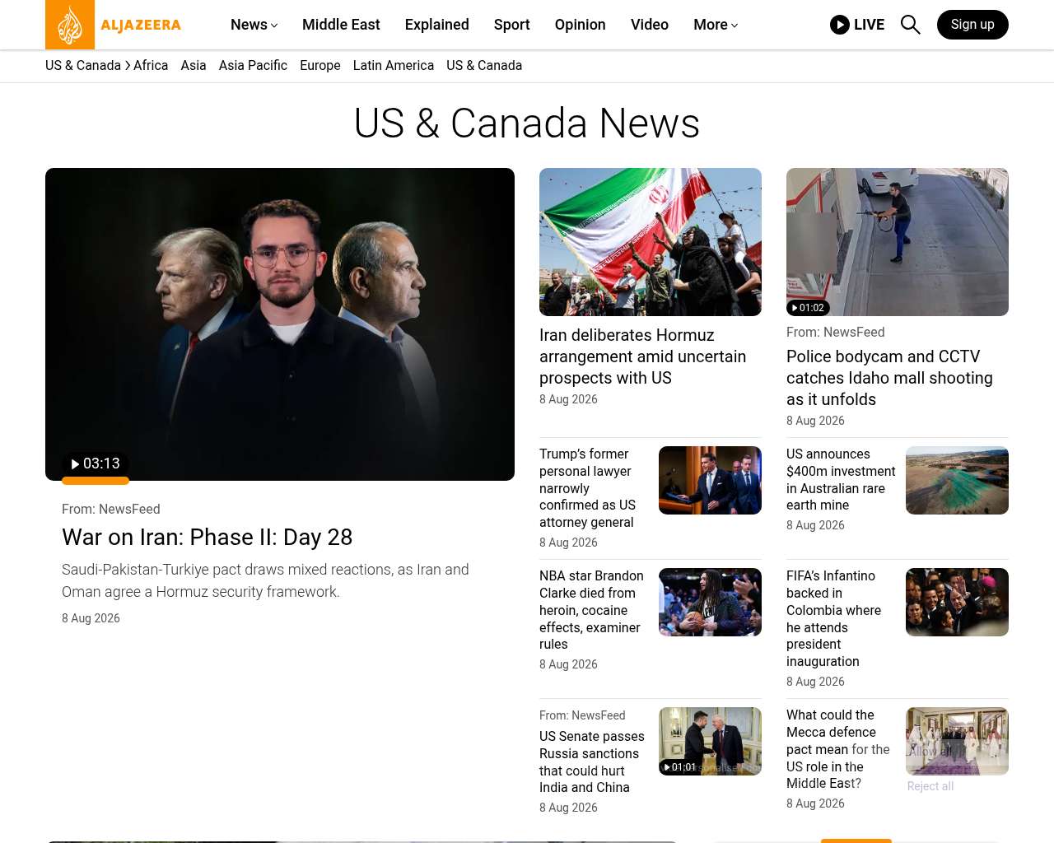Viewport: 1054px width, 843px height.
Task: Click the date under Trump's former personal lawyer
Action: click(568, 543)
